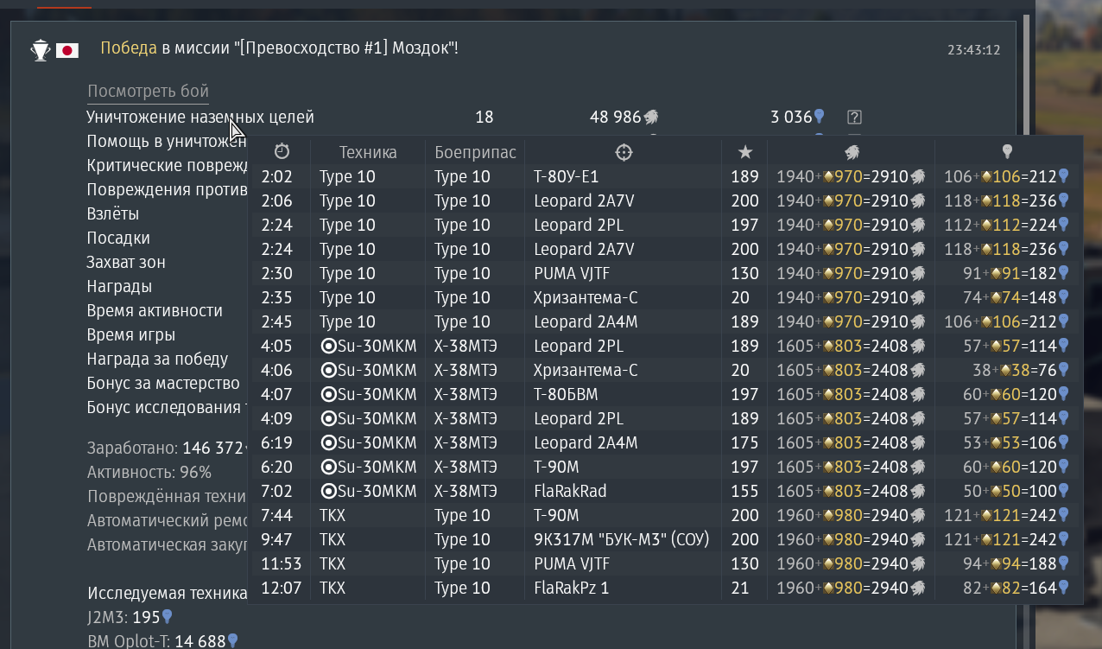Click the research bulb column header icon
The image size is (1102, 649).
click(1007, 152)
